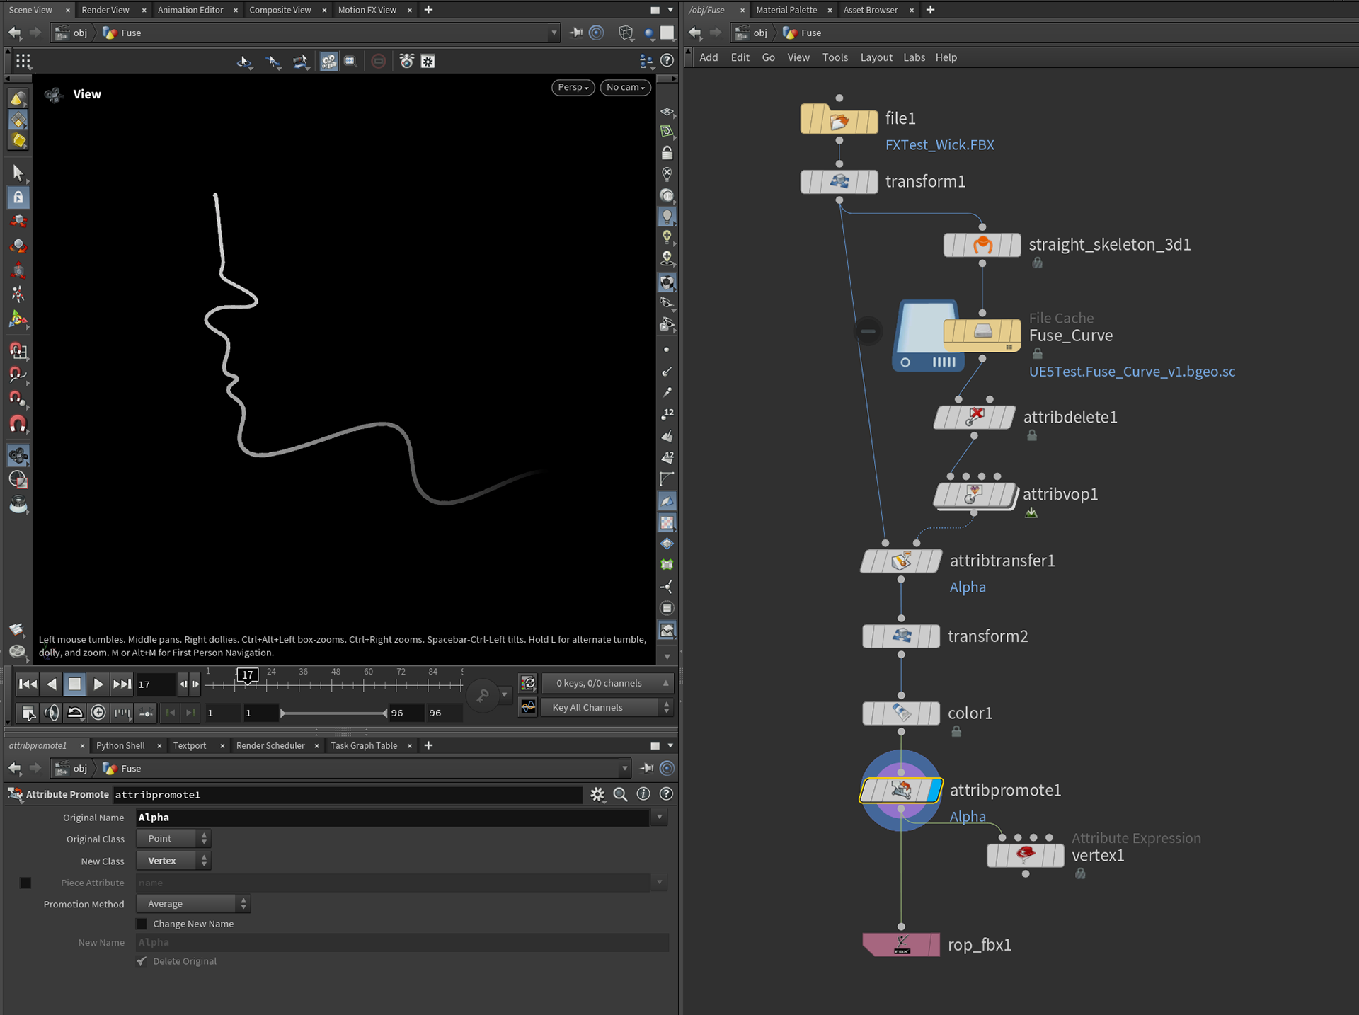Open the Layout menu in network editor
The height and width of the screenshot is (1015, 1359).
876,57
